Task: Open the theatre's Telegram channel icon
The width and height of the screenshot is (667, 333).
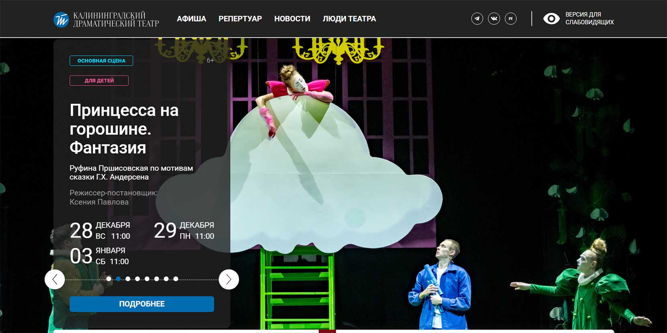Action: 477,18
